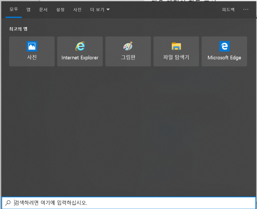Switch to the 설정 (Settings) tab
This screenshot has height=209, width=257.
(x=60, y=10)
